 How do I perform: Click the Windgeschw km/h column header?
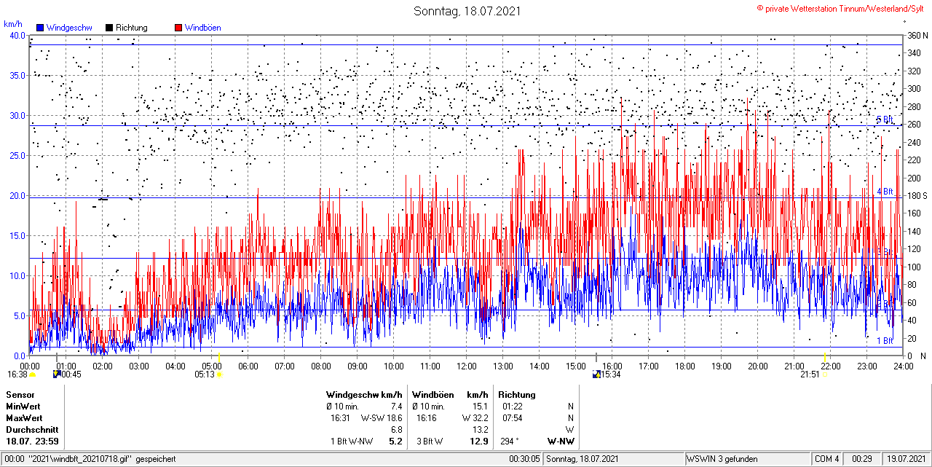click(364, 395)
